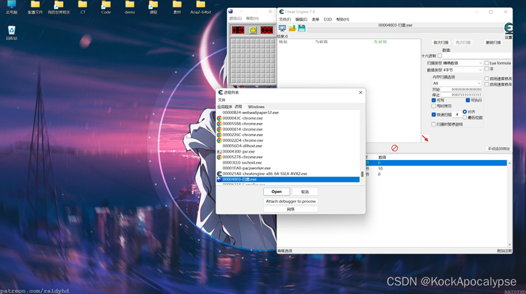Click the 开始 start address field
This screenshot has height=294, width=526.
462,89
